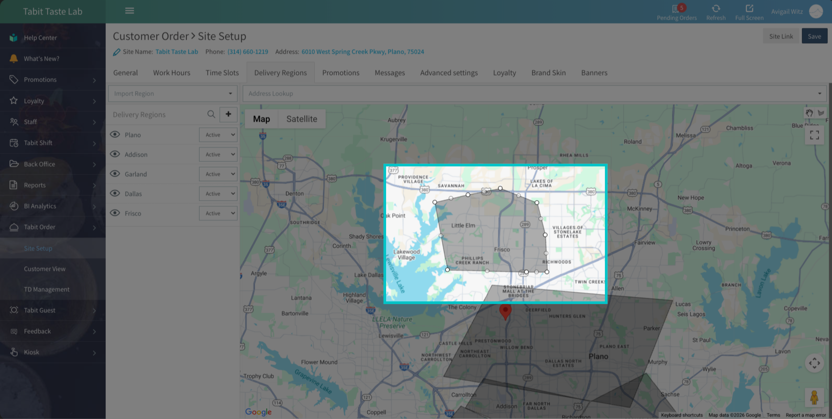Toggle visibility of Frisco region

click(x=115, y=213)
